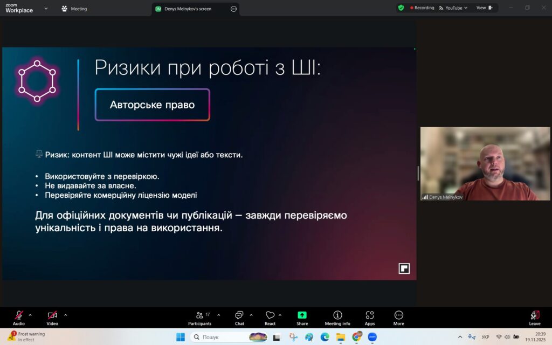
Task: Open the View layout menu
Action: click(484, 8)
